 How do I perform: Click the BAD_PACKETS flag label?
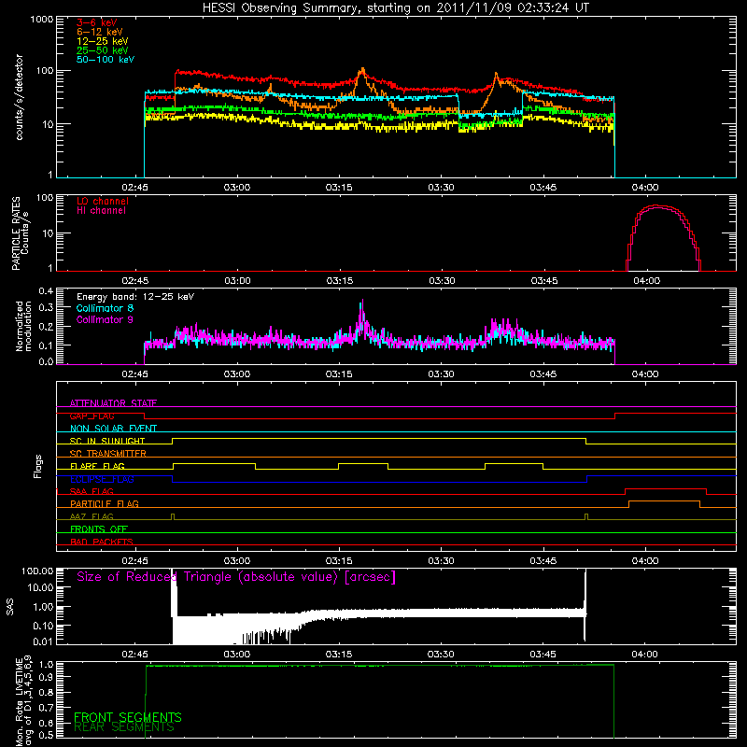[x=102, y=542]
